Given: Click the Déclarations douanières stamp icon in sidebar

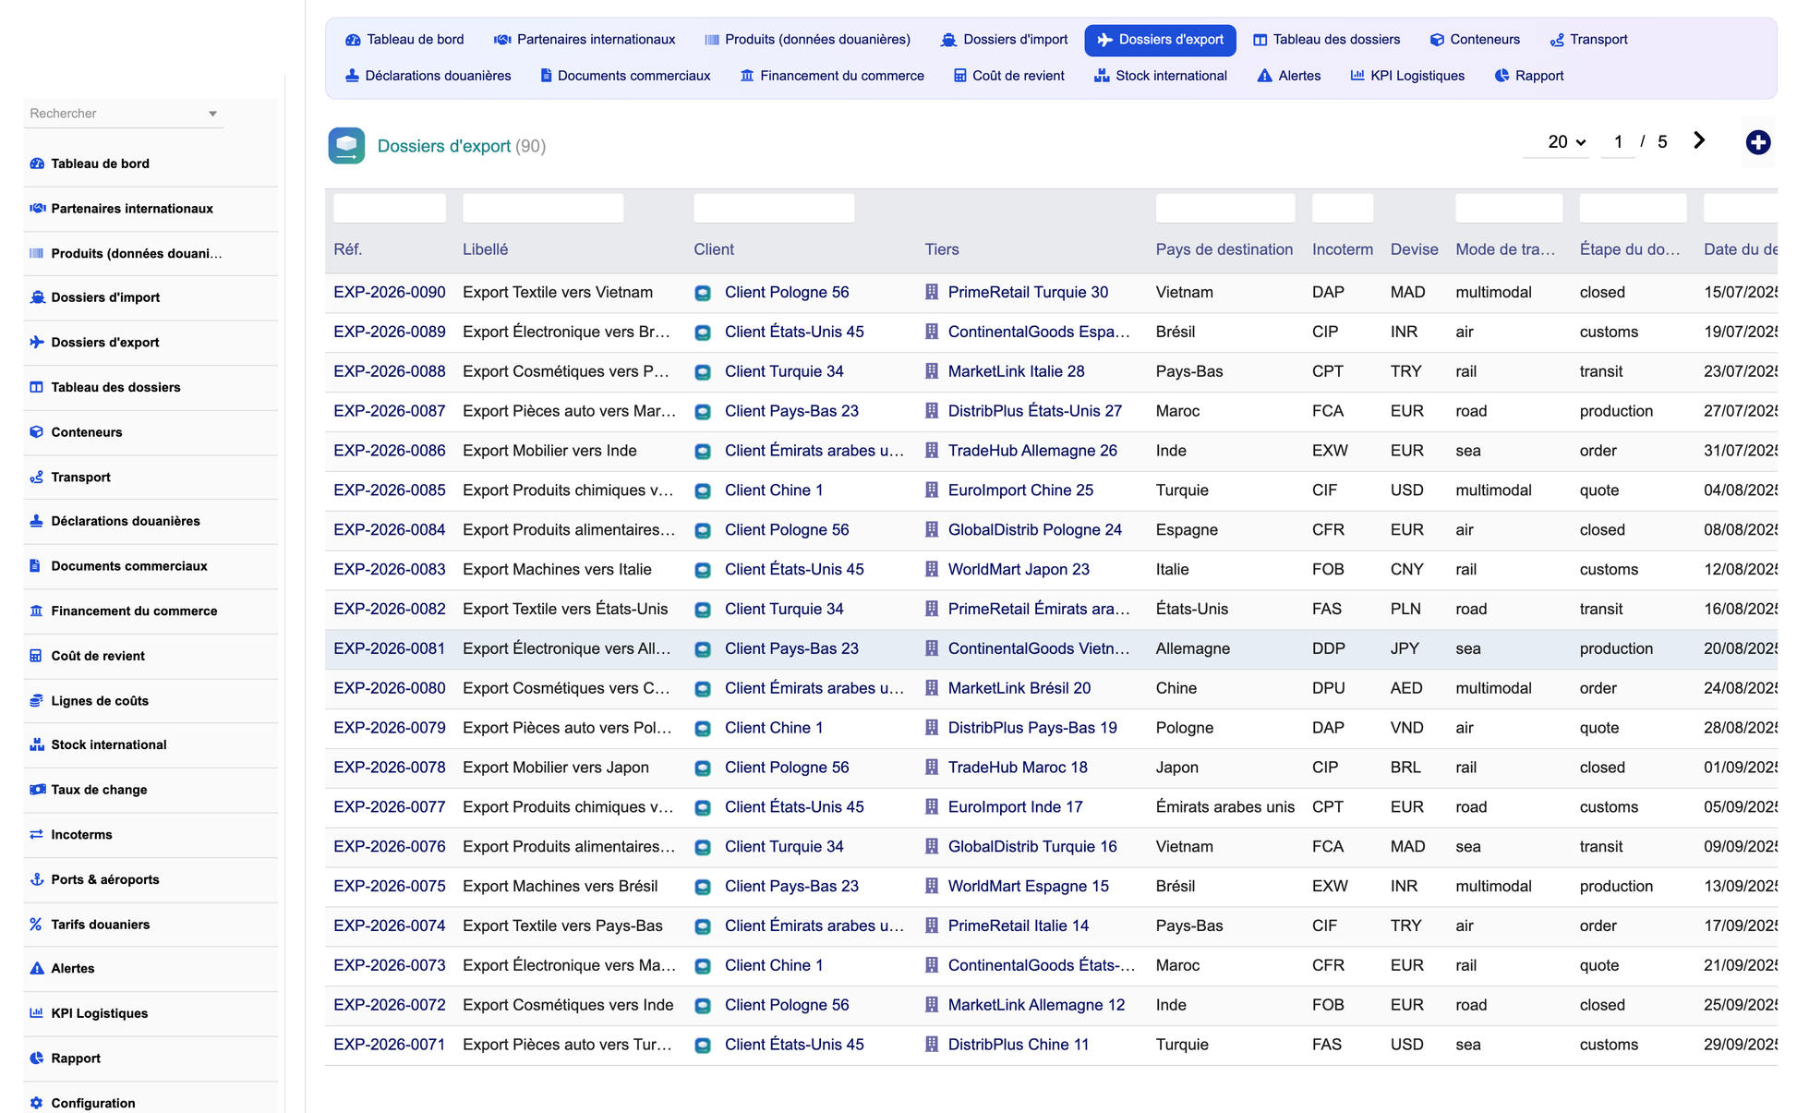Looking at the screenshot, I should (37, 521).
